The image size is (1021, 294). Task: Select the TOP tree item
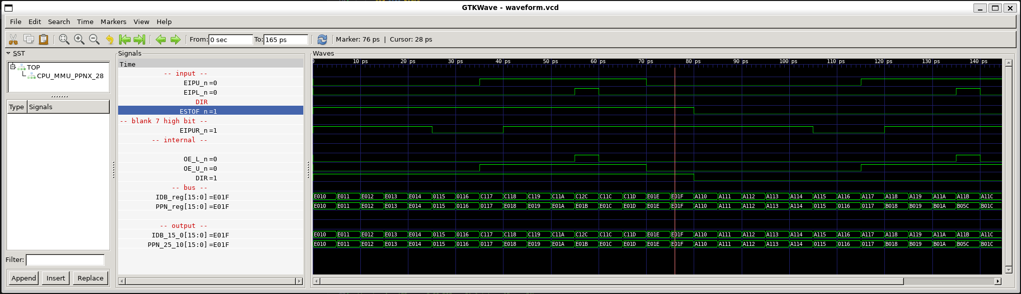(x=34, y=67)
